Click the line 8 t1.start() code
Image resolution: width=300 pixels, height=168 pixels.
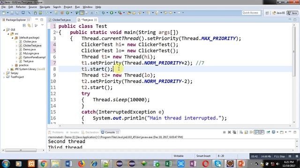(97, 69)
